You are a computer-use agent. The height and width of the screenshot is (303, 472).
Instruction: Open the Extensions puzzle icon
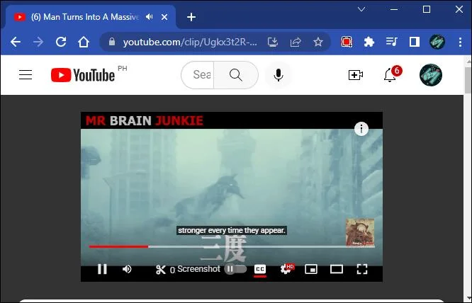click(369, 42)
